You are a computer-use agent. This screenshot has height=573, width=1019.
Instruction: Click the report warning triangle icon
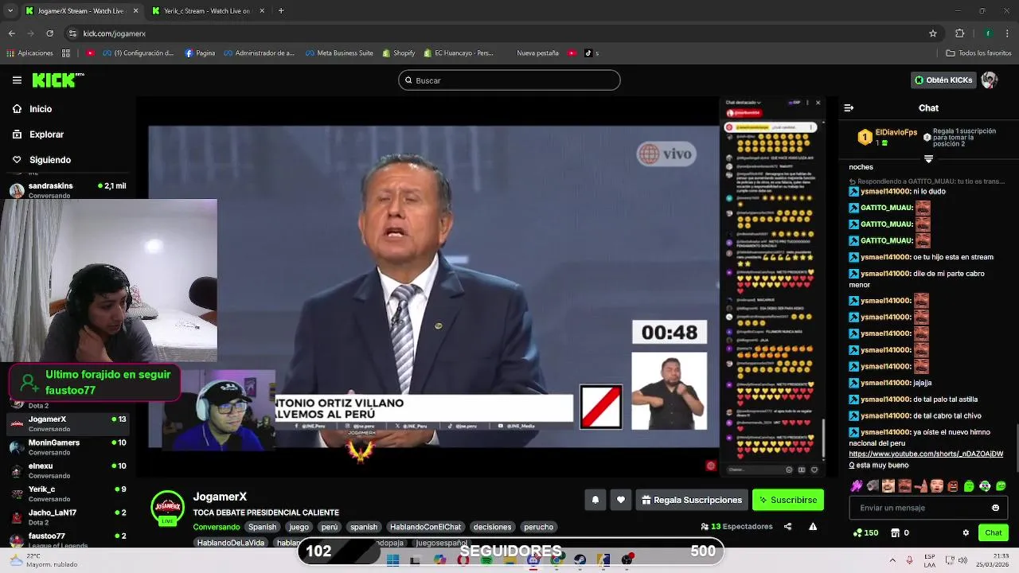click(x=813, y=527)
